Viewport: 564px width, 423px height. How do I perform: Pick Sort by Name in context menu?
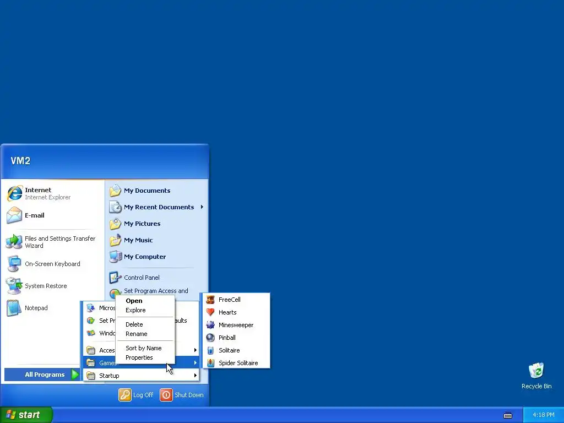145,348
